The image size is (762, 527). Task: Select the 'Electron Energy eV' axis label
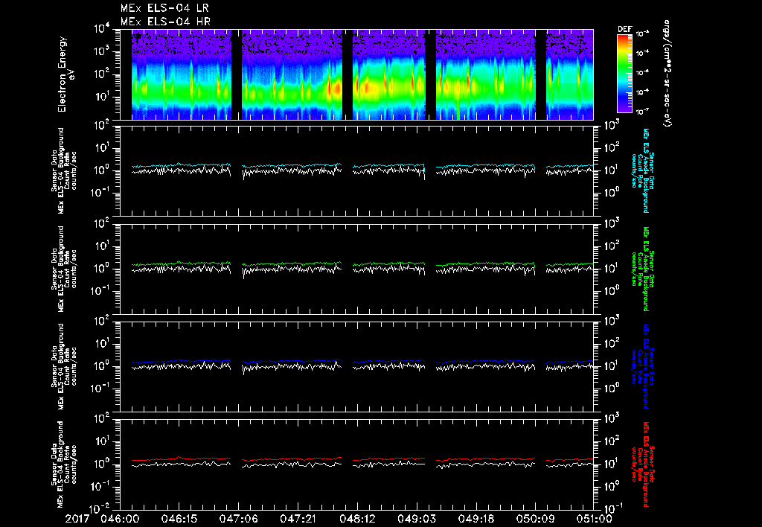[x=65, y=74]
